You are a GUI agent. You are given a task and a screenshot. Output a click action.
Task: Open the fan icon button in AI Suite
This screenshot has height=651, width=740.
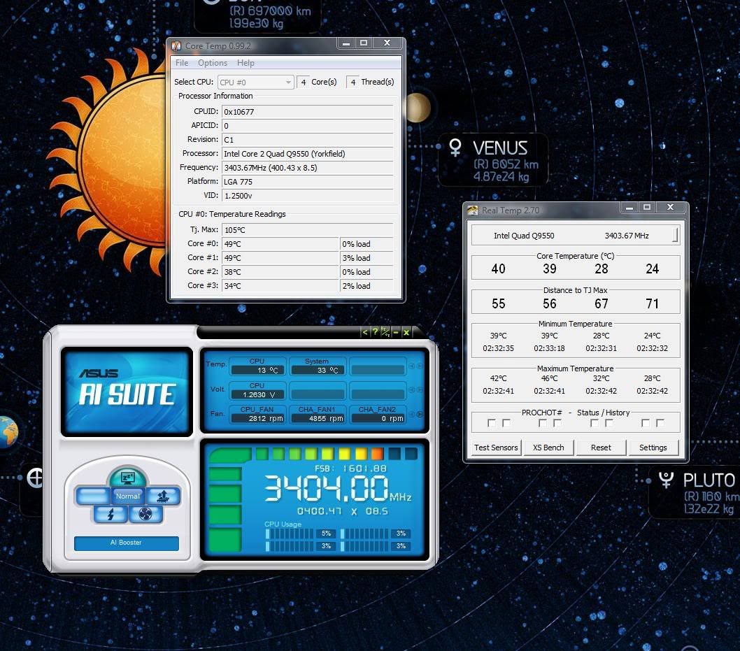click(x=145, y=514)
